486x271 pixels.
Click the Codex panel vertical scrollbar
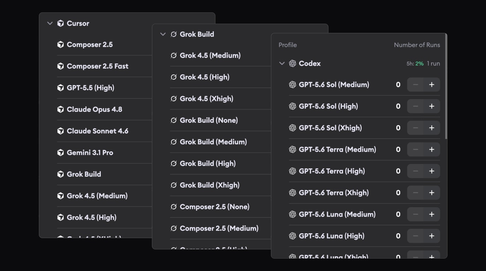(446, 86)
